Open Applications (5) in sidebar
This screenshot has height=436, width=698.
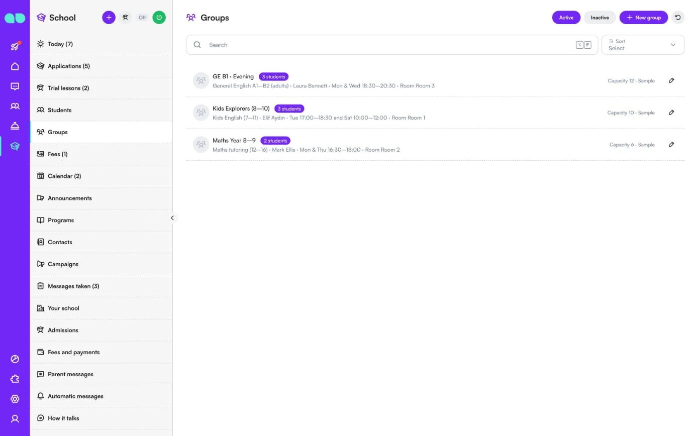[101, 66]
